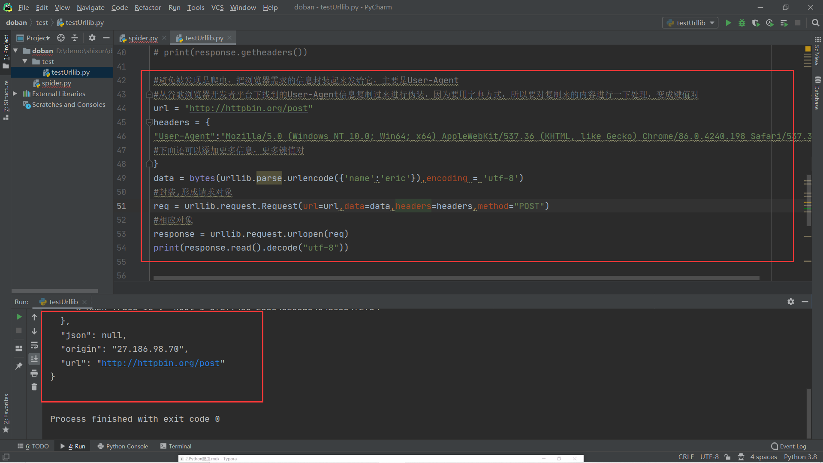Toggle the Database side panel
This screenshot has height=463, width=823.
[x=817, y=93]
